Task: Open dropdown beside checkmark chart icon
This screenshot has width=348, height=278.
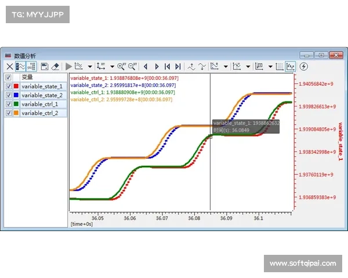Action: click(x=248, y=67)
